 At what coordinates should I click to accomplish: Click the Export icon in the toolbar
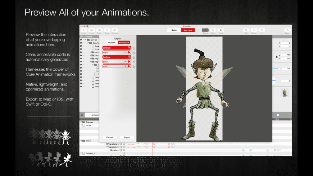(287, 30)
